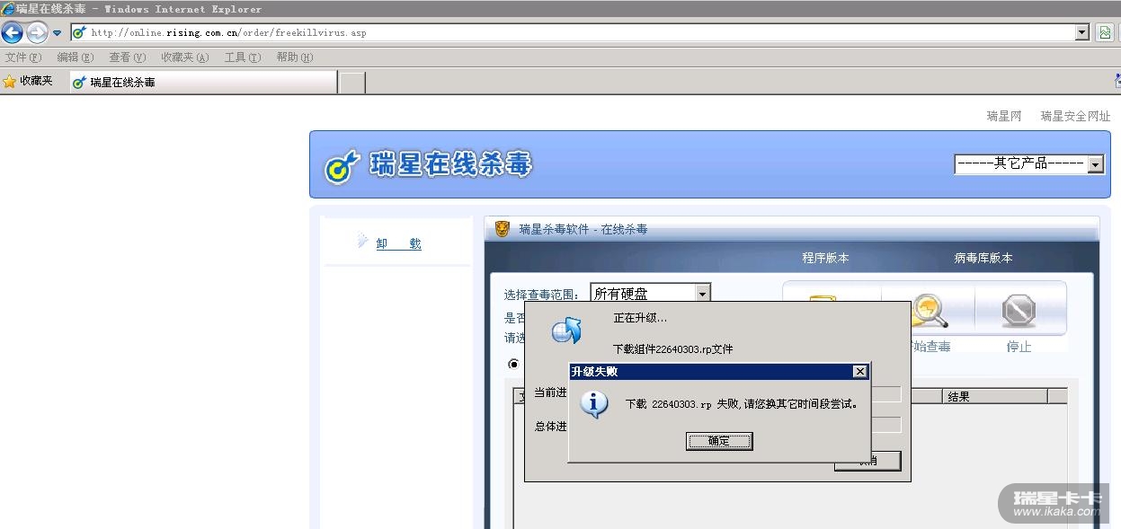Click the 开始查毒 magnifier icon

929,311
